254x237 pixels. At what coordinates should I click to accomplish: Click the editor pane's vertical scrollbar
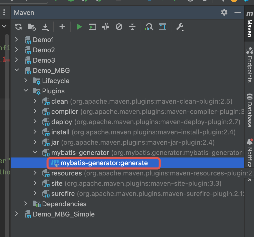[7, 135]
